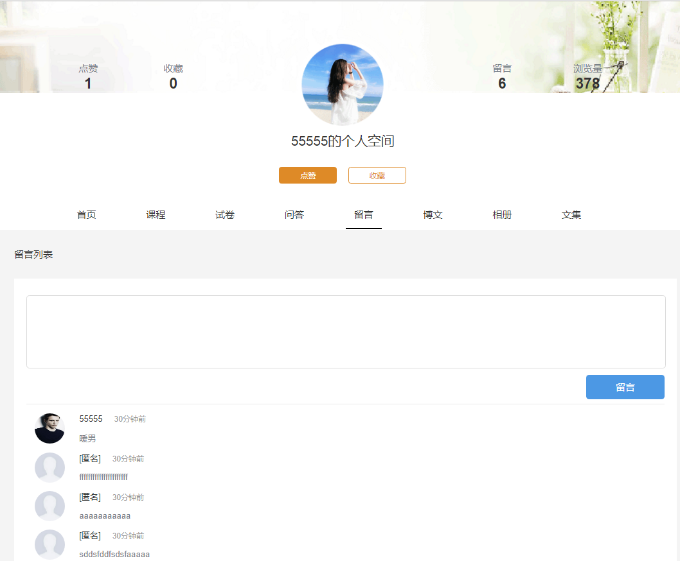Submit the message with the blue 留言 button
Image resolution: width=680 pixels, height=561 pixels.
[625, 387]
